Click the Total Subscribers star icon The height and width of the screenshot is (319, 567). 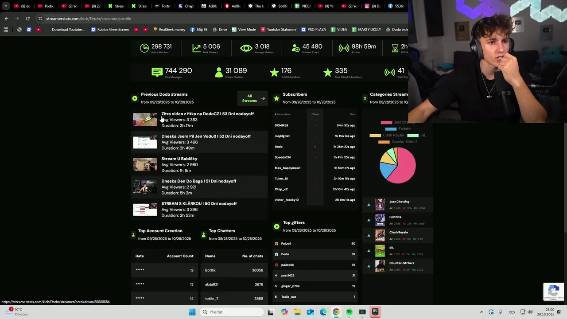[x=274, y=72]
